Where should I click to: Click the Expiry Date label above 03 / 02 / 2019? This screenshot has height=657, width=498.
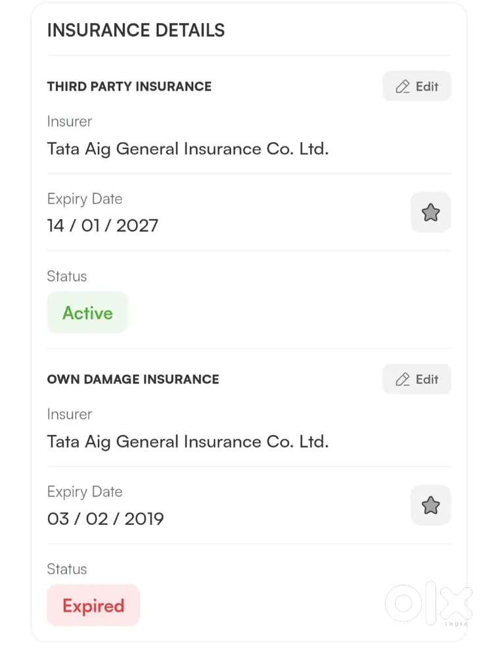pyautogui.click(x=85, y=492)
